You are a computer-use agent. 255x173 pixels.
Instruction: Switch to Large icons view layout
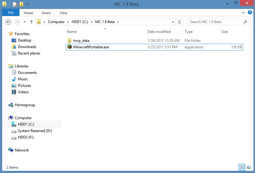coord(249,167)
